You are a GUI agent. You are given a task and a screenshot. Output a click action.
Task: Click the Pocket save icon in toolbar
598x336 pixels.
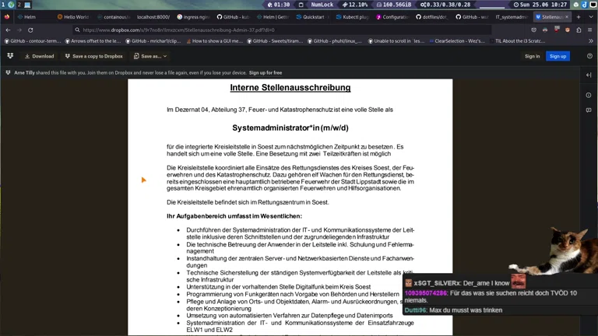coord(533,30)
